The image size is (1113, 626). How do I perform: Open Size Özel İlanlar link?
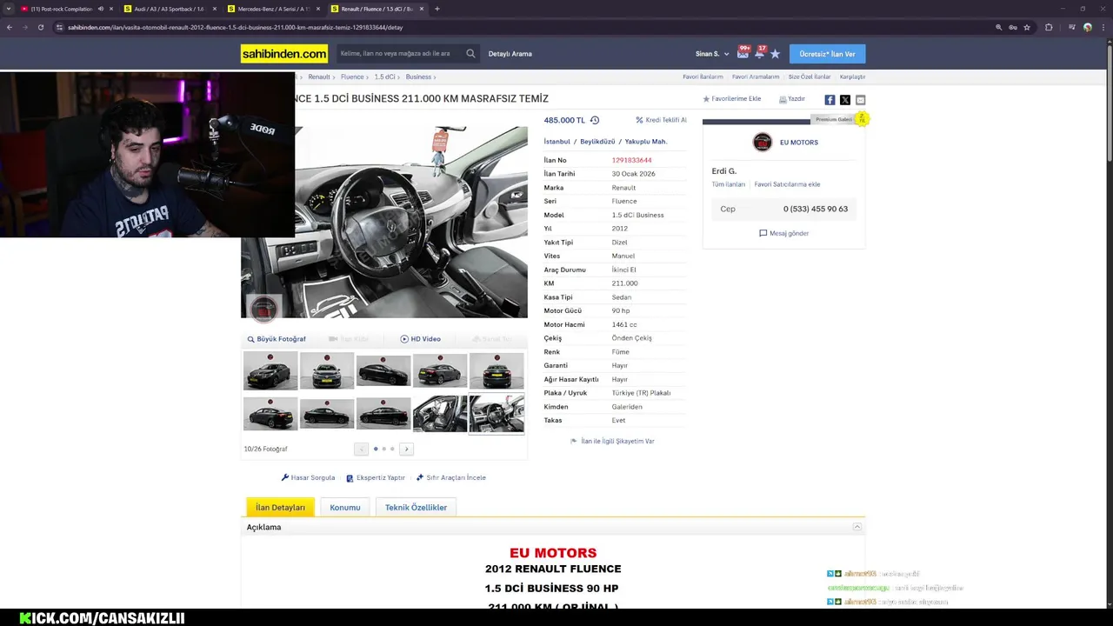[810, 77]
